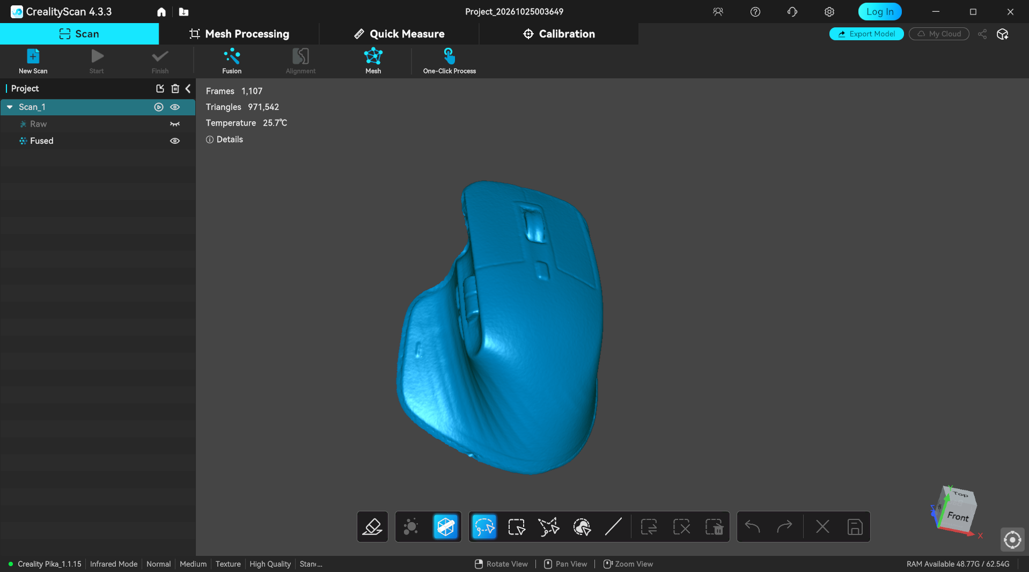
Task: Undo the last edit
Action: tap(752, 527)
